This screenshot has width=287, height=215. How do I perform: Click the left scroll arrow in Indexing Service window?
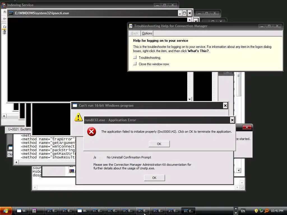[x=4, y=116]
